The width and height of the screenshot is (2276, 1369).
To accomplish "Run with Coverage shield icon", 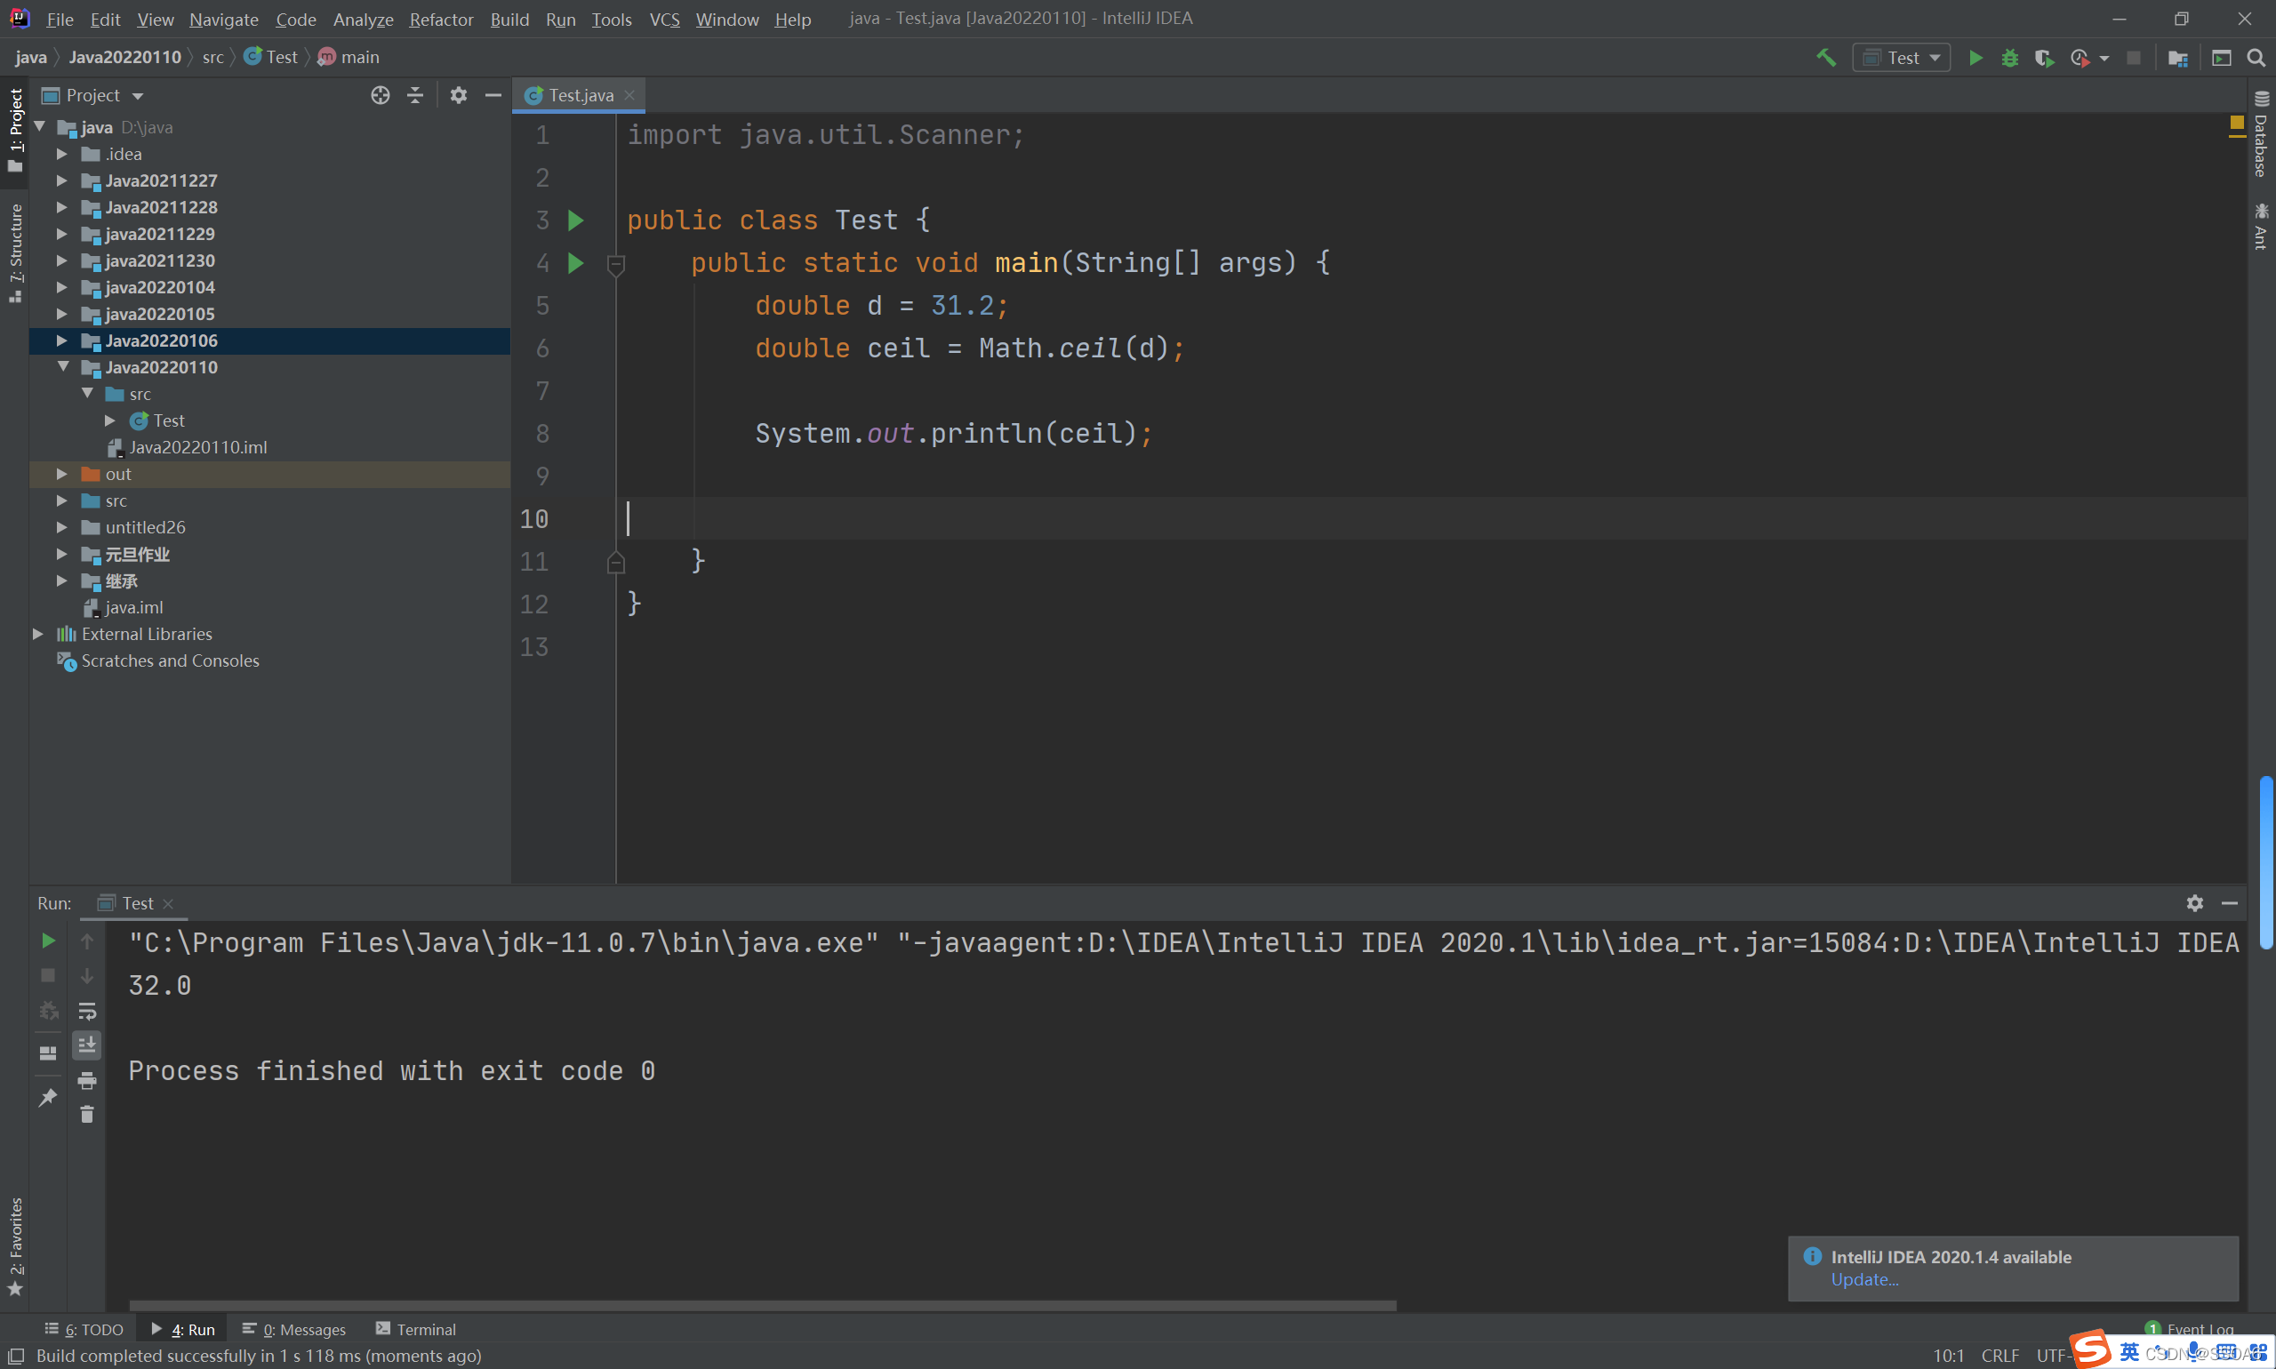I will [2045, 58].
